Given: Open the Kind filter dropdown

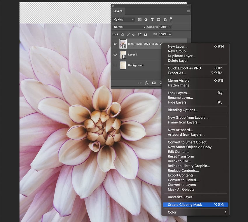Looking at the screenshot, I should (123, 19).
